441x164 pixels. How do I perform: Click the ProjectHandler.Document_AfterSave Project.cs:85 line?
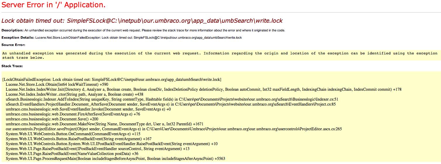tap(171, 104)
